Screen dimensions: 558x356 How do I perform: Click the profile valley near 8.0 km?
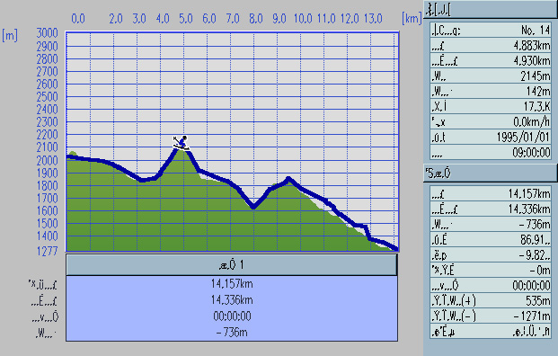[x=253, y=207]
